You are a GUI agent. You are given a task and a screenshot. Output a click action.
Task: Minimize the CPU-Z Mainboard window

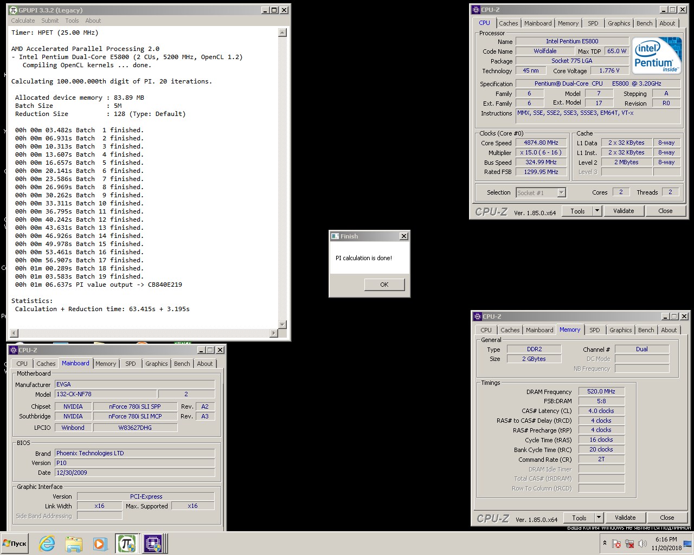click(x=201, y=350)
